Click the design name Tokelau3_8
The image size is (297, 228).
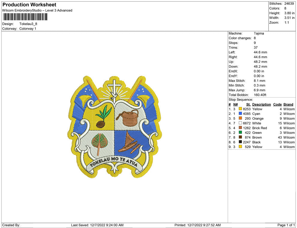coord(28,24)
